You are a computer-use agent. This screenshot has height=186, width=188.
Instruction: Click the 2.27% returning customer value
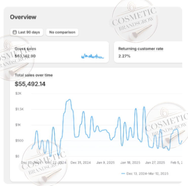(124, 56)
